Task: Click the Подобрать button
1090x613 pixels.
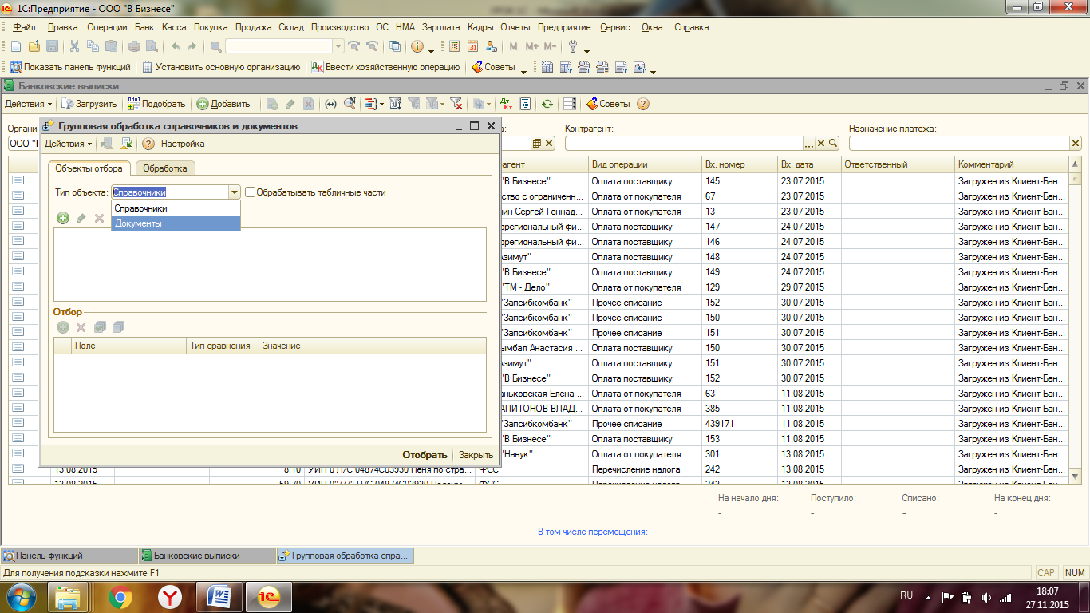Action: tap(156, 104)
